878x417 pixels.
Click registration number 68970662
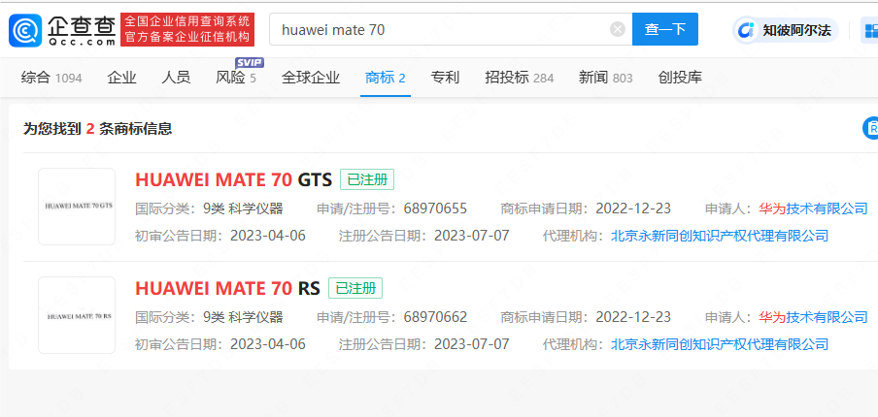[x=435, y=317]
